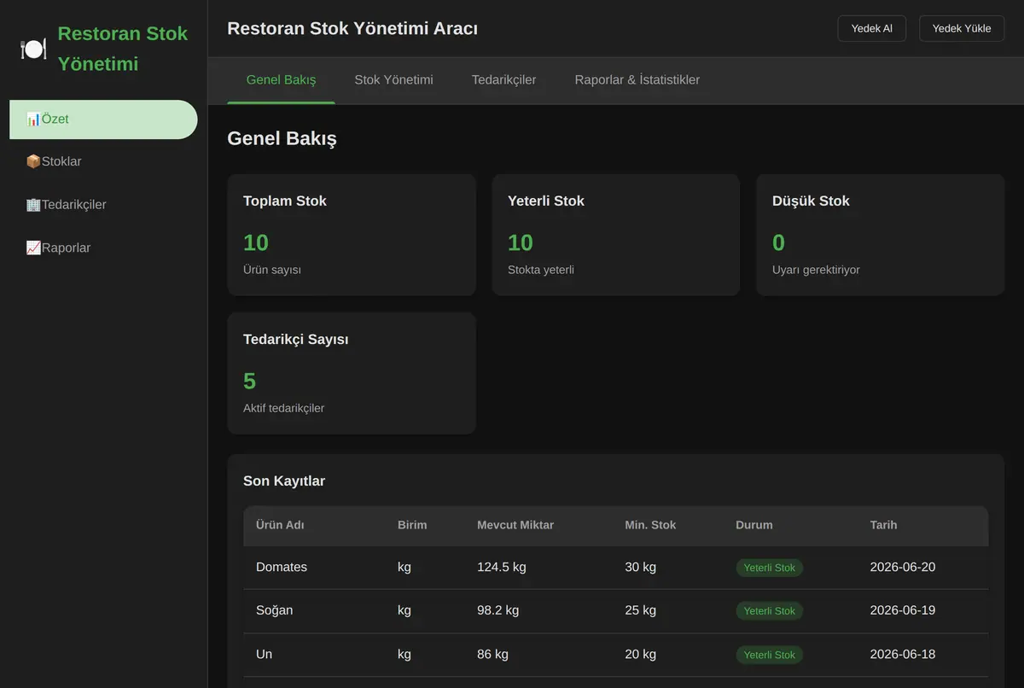Click the Mevcut Miktar column header

click(515, 525)
